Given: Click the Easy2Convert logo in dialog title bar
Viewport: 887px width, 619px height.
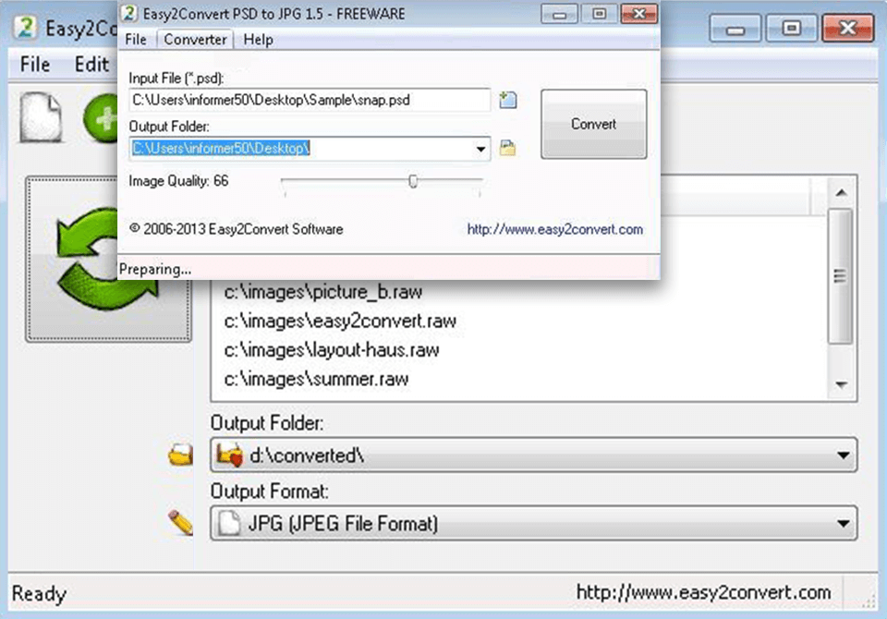Looking at the screenshot, I should 129,13.
